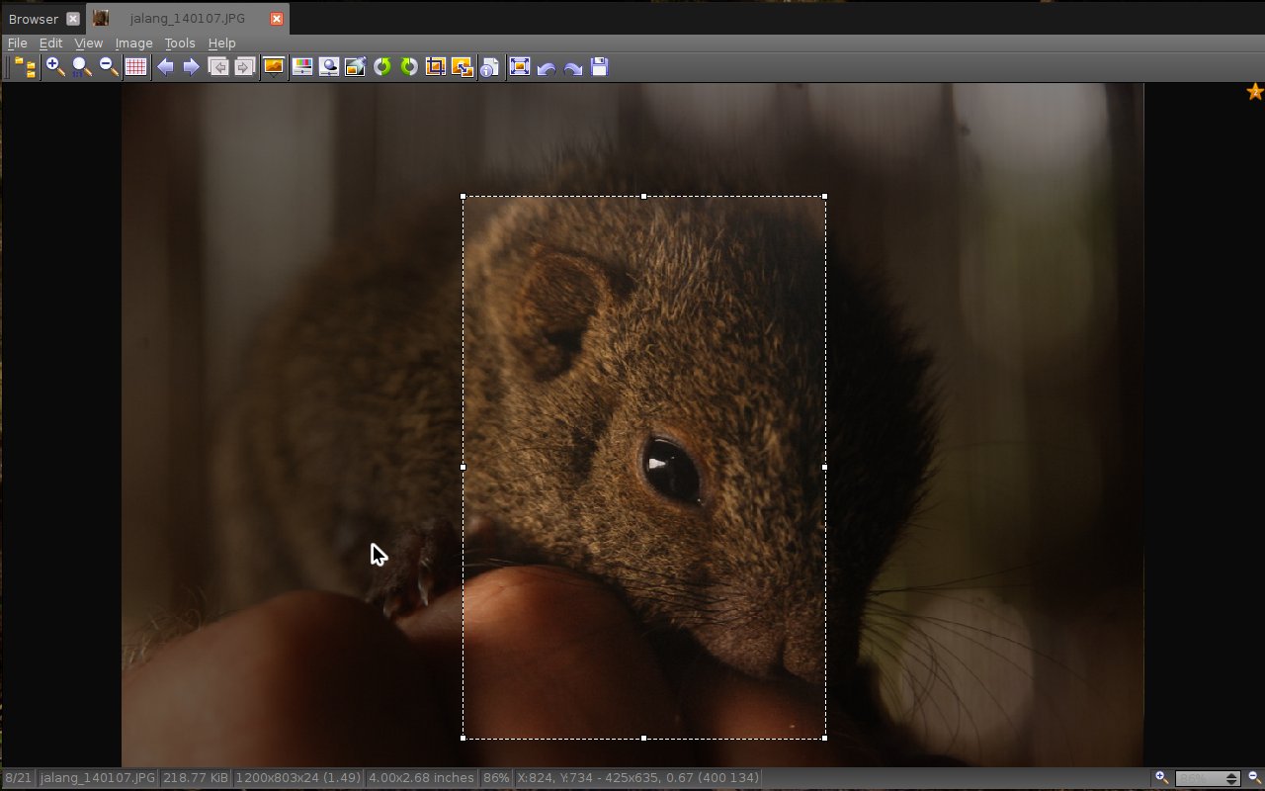Open the File menu
The height and width of the screenshot is (791, 1265).
(17, 44)
